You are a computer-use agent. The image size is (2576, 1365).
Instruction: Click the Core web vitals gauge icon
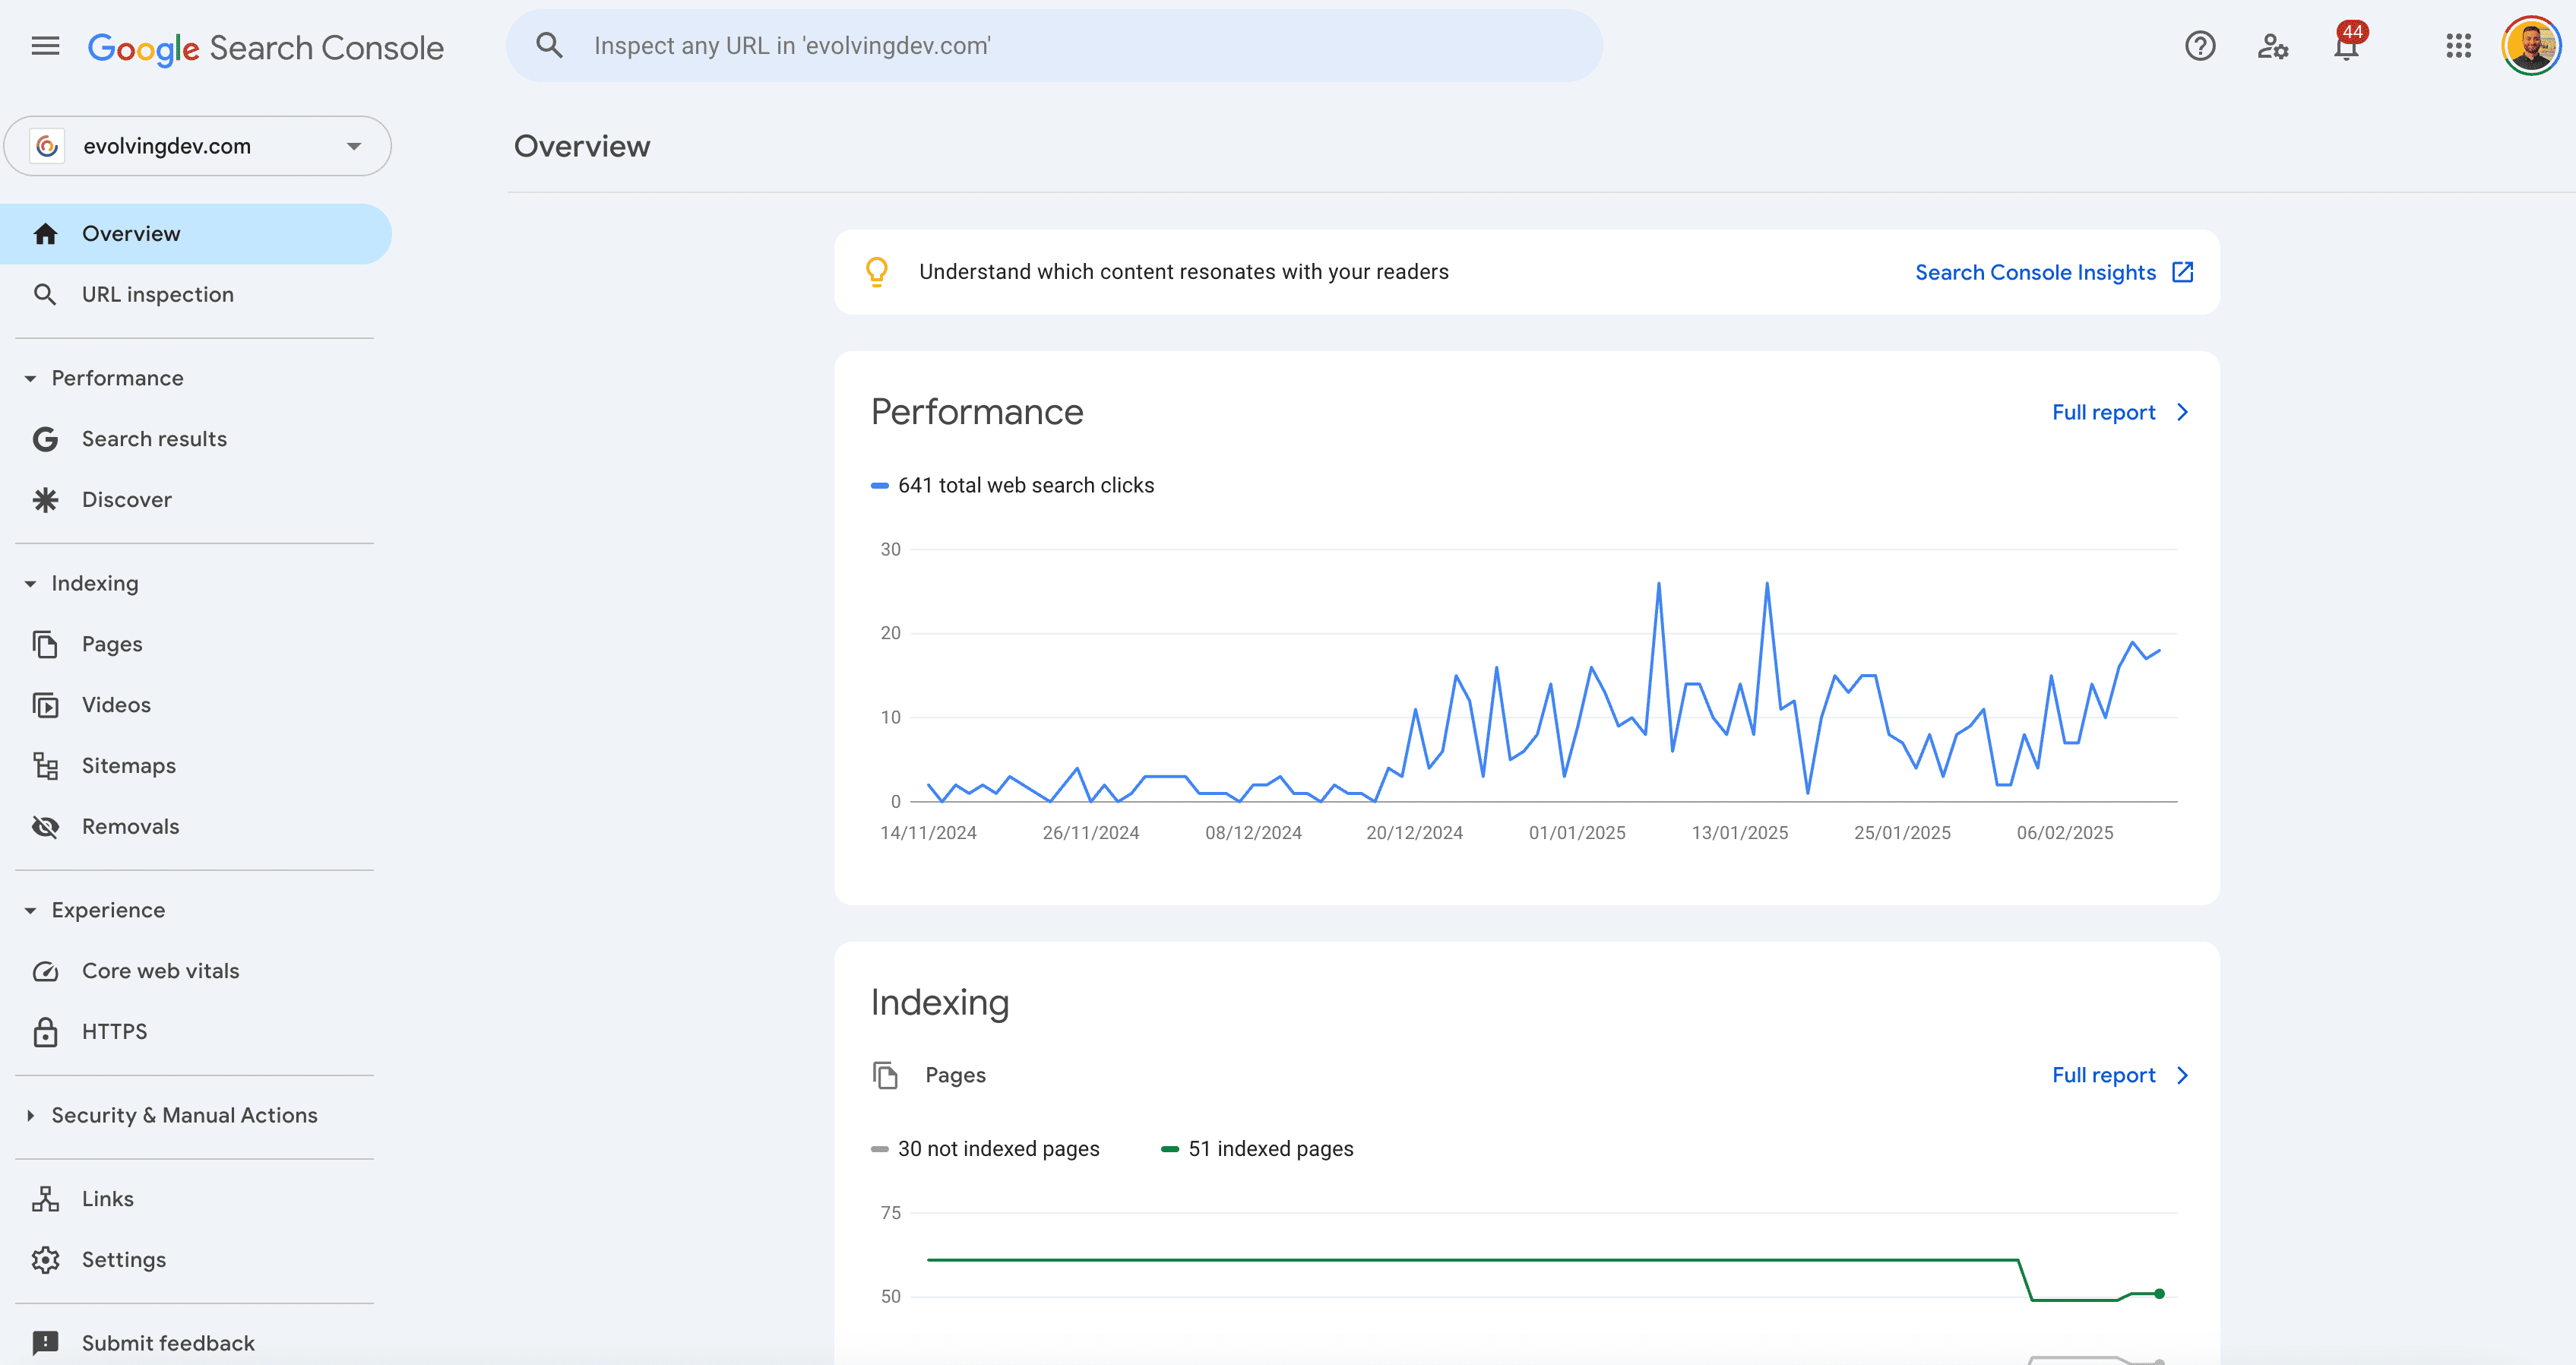(x=45, y=971)
